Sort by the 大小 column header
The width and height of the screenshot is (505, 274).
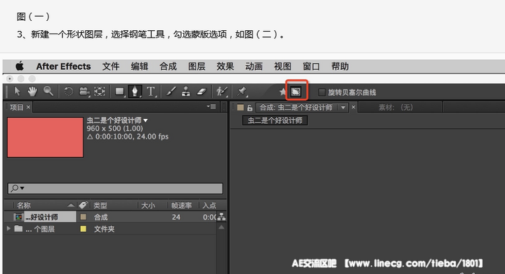pyautogui.click(x=148, y=205)
